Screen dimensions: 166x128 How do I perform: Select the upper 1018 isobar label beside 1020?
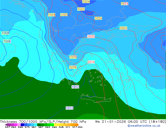click(52, 15)
